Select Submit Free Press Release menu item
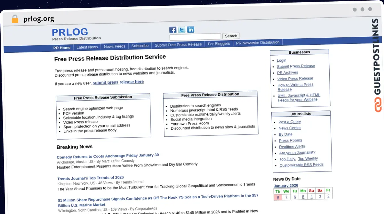The image size is (384, 214). [x=178, y=45]
